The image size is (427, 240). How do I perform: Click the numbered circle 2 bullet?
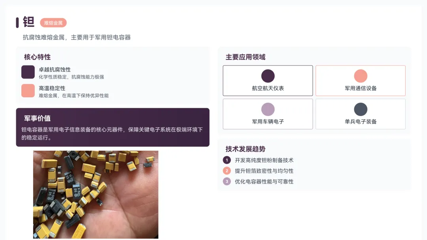pos(227,171)
